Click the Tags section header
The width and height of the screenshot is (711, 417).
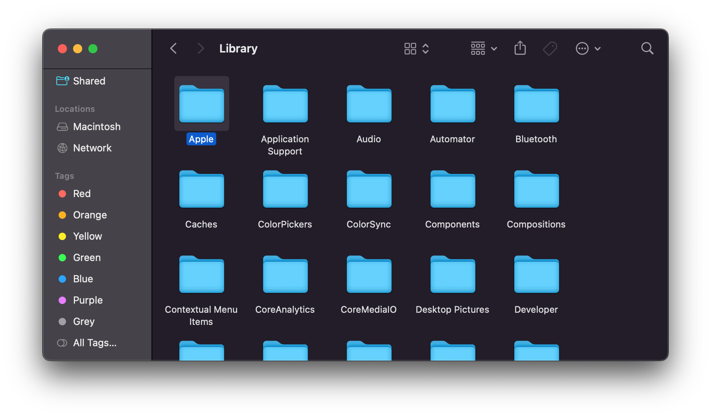pyautogui.click(x=65, y=176)
